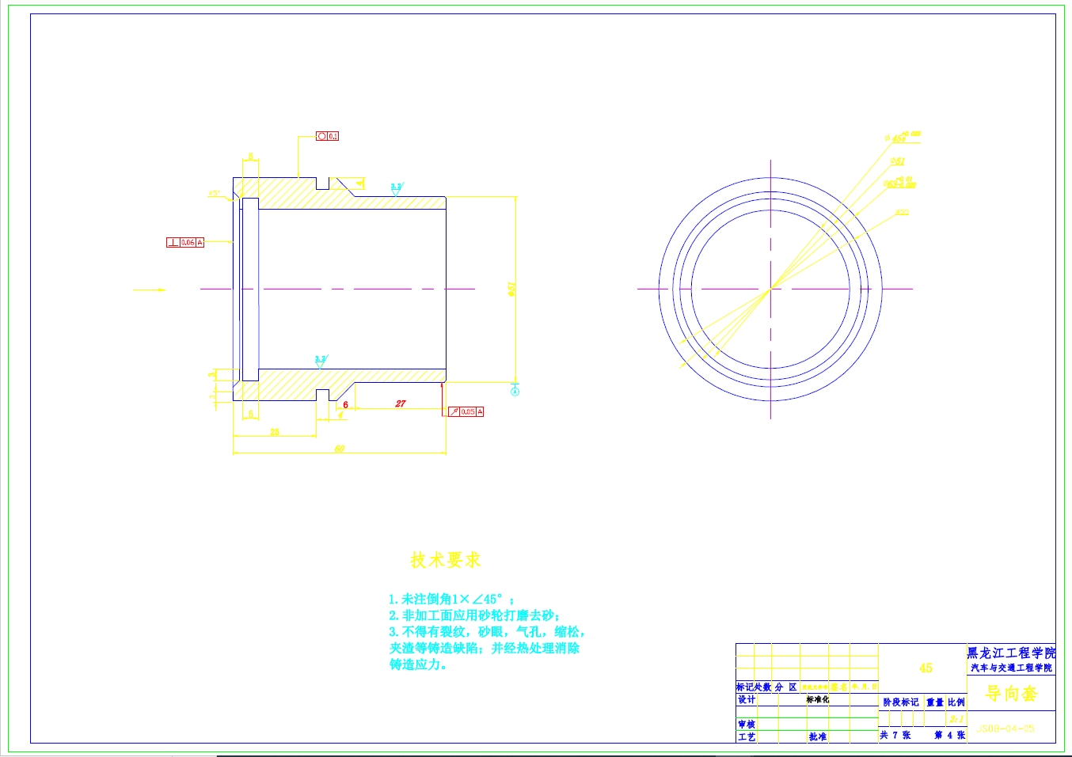Click the '技术要求' heading text

[445, 560]
